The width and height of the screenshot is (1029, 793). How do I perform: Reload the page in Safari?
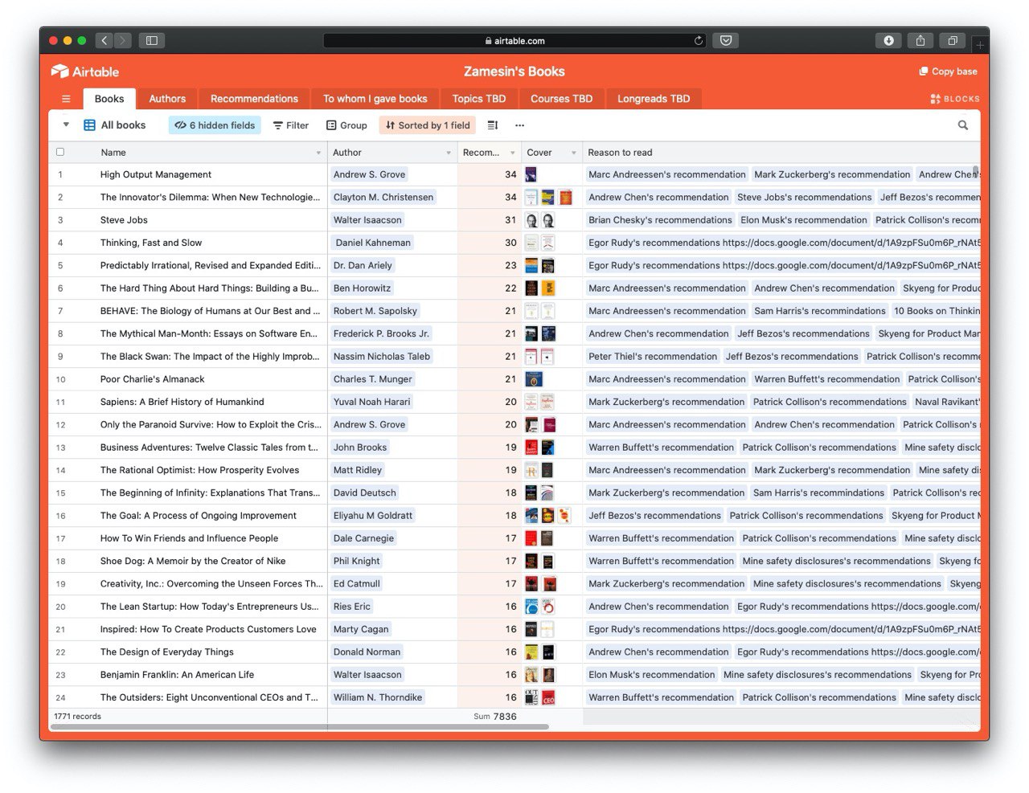[699, 40]
